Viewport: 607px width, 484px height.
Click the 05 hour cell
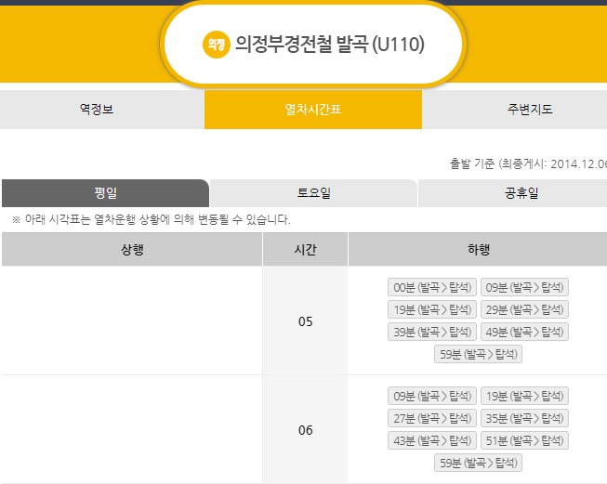(x=305, y=321)
